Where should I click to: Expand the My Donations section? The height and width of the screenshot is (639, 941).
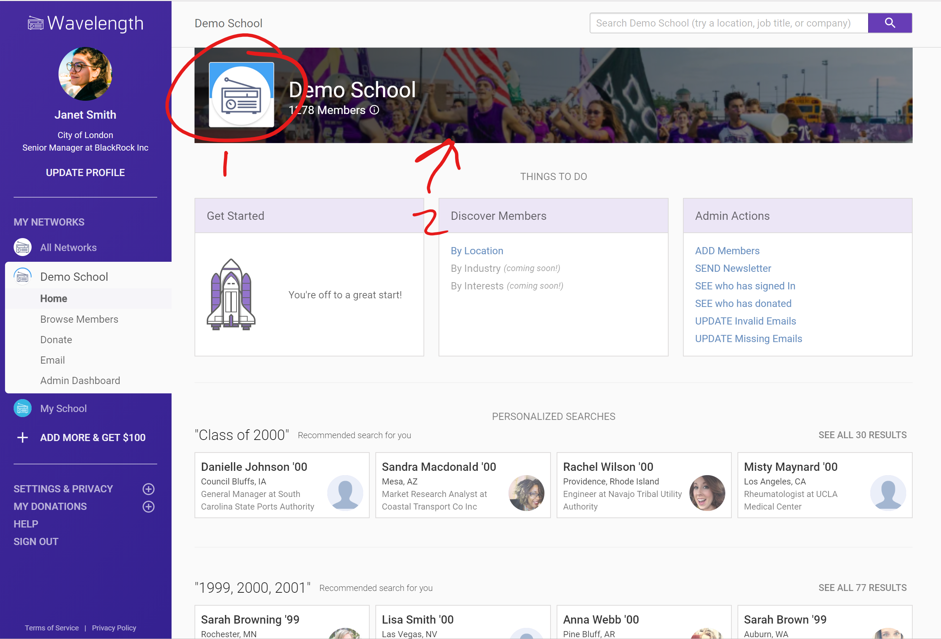click(148, 507)
